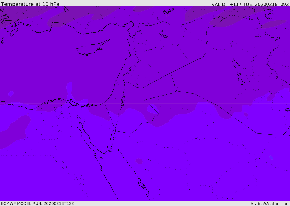Click the dark purple patch over western Egypt
The width and height of the screenshot is (290, 206).
pos(13,131)
